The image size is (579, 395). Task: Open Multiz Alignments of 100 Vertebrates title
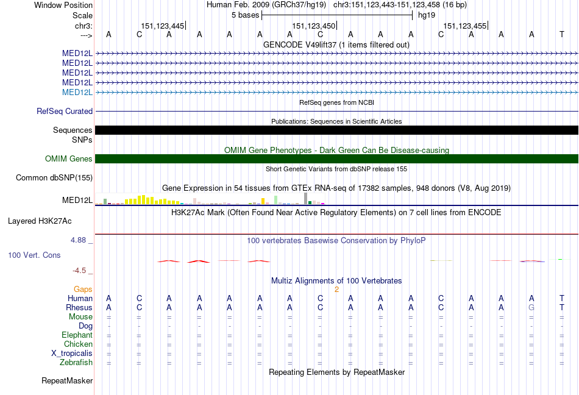(336, 280)
